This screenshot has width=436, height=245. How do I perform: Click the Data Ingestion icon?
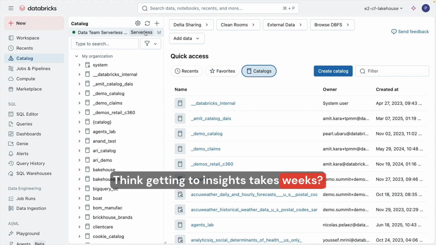11,208
